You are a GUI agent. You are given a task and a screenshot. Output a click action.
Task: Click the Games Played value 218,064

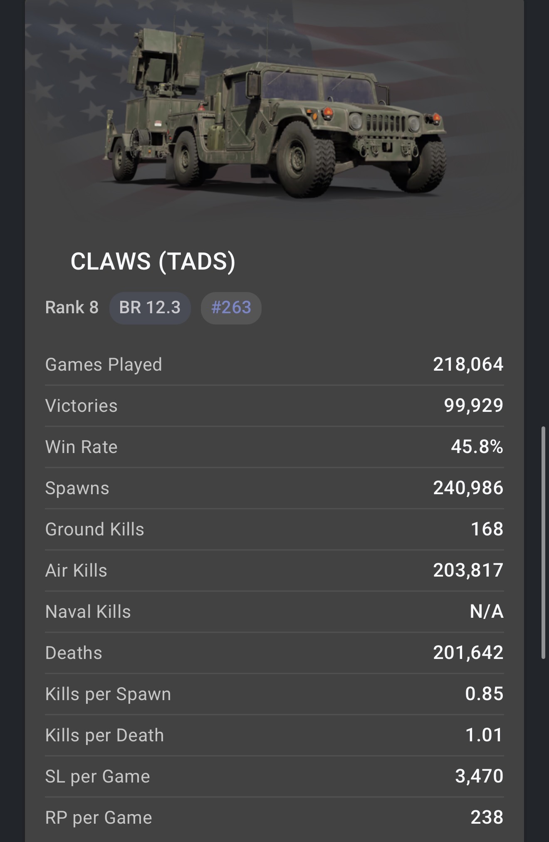coord(468,364)
